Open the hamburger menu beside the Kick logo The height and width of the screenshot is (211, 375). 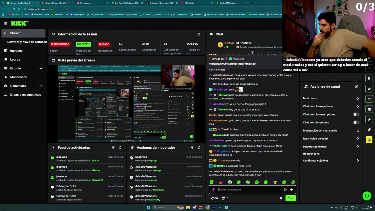point(6,23)
